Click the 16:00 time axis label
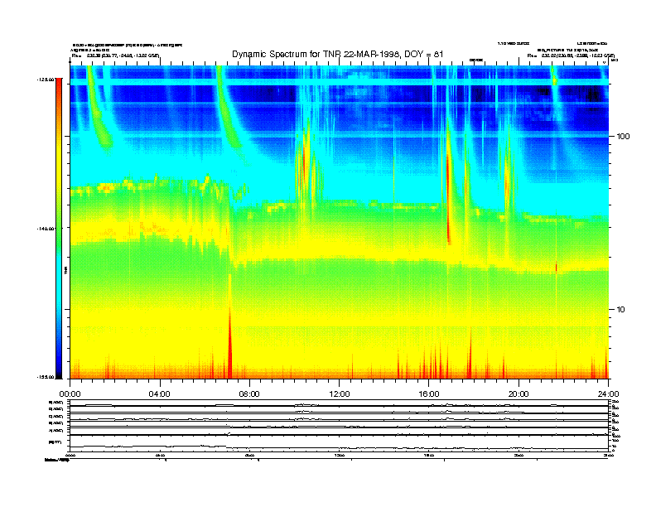 429,394
